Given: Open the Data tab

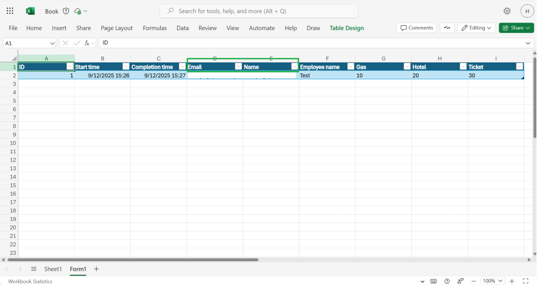Looking at the screenshot, I should [182, 28].
